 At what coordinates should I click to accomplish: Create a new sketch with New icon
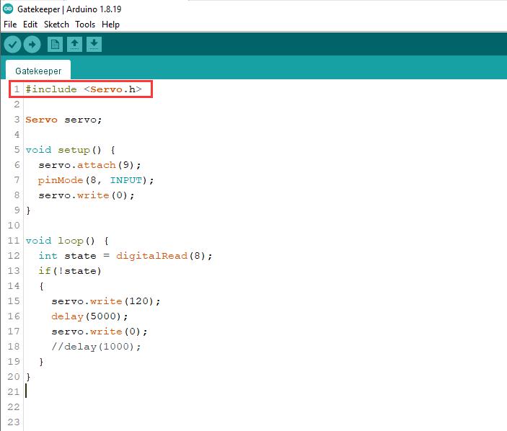55,44
